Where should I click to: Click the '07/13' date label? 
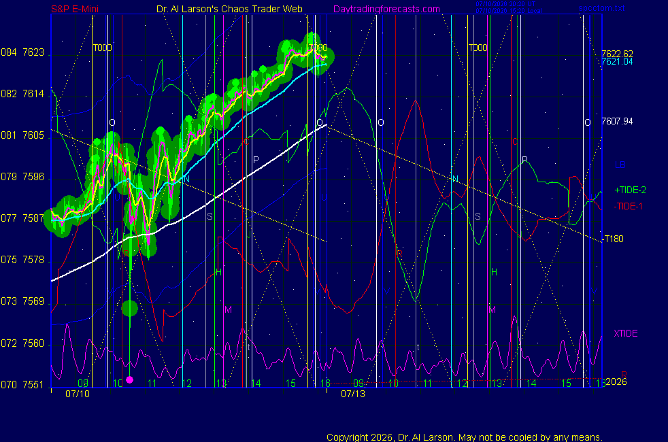353,394
